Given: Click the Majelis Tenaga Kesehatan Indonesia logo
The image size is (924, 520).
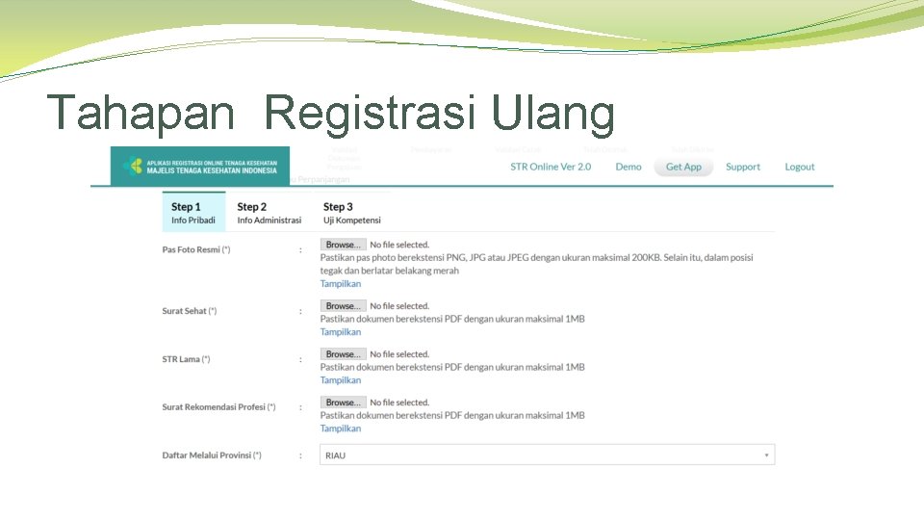Looking at the screenshot, I should (200, 167).
